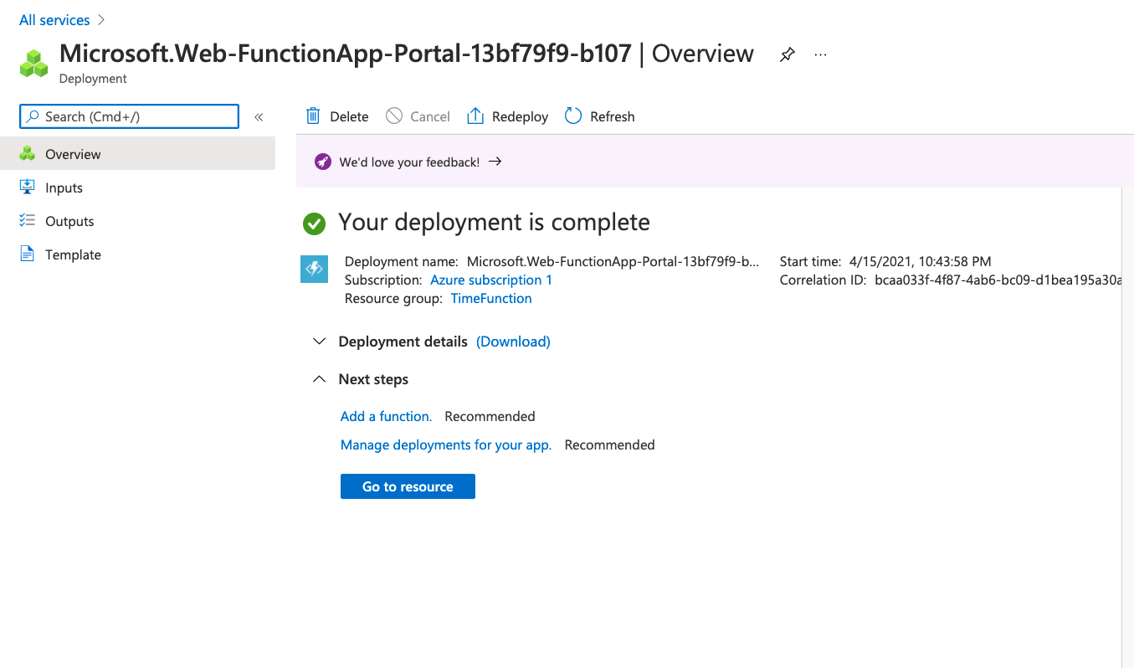
Task: Click the truncated Deployment name value
Action: (613, 261)
